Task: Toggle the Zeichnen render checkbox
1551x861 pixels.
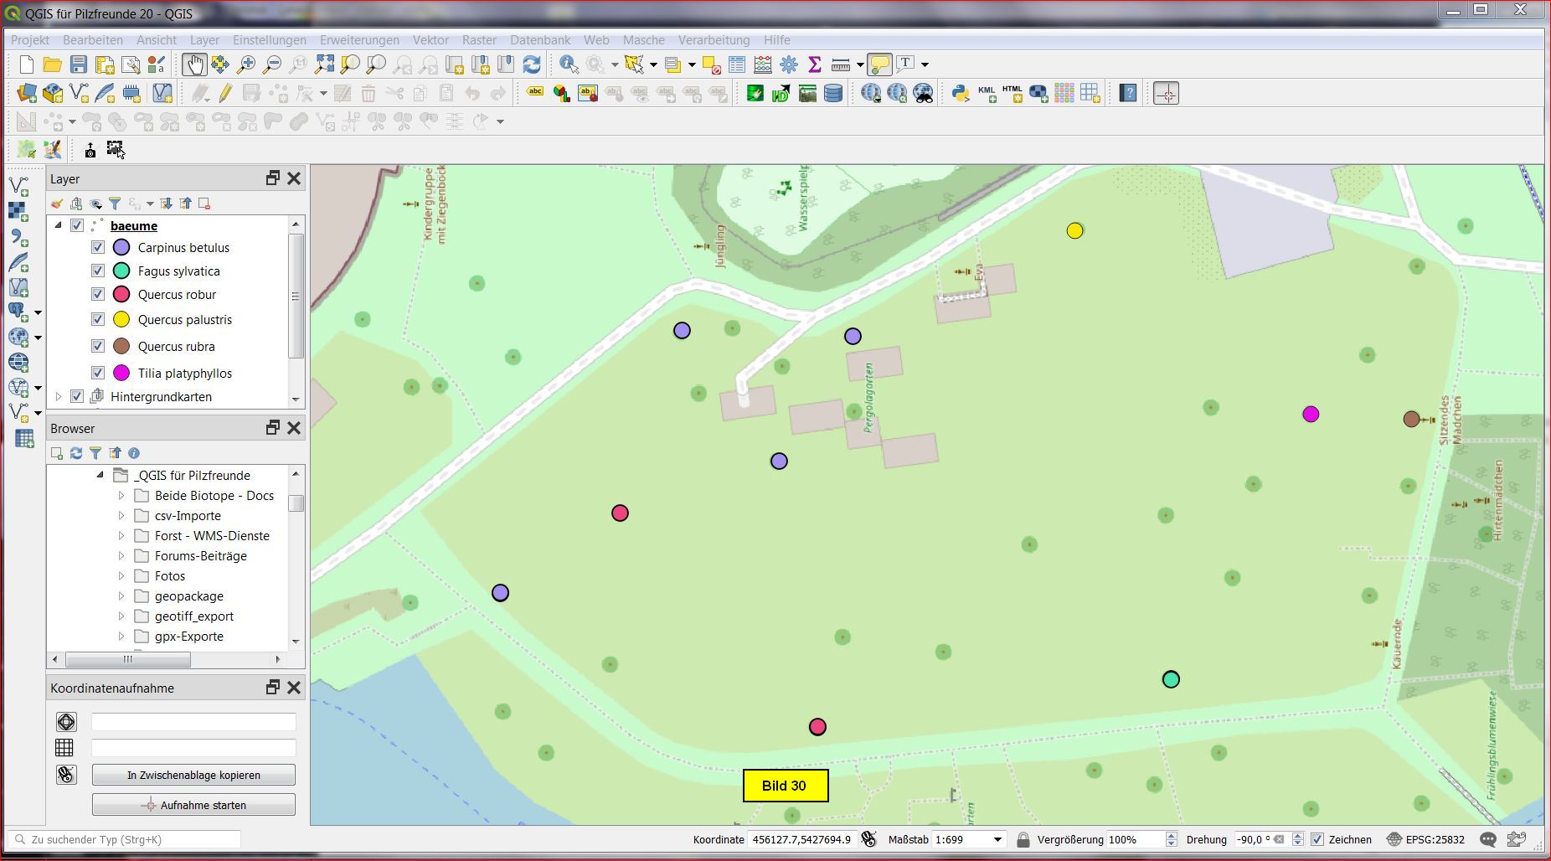Action: [x=1317, y=839]
